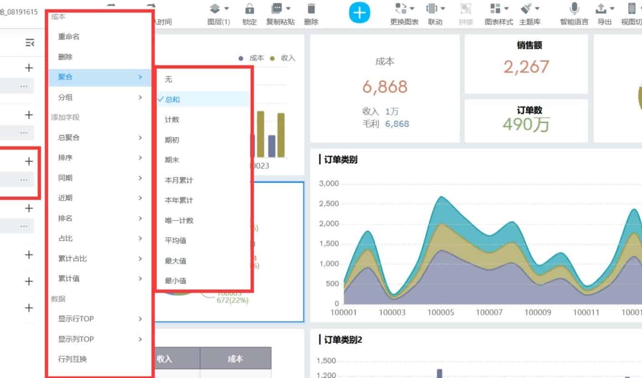
Task: Expand the 同期 submenu entry
Action: coord(100,178)
